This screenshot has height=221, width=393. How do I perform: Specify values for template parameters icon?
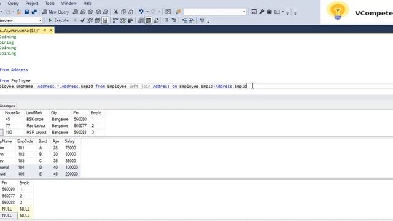pos(202,20)
